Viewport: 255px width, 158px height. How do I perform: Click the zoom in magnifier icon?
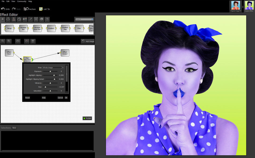[9, 41]
